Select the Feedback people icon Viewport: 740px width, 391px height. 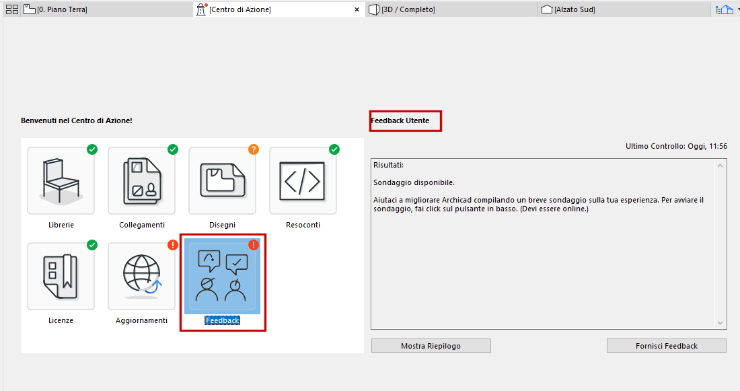point(222,276)
